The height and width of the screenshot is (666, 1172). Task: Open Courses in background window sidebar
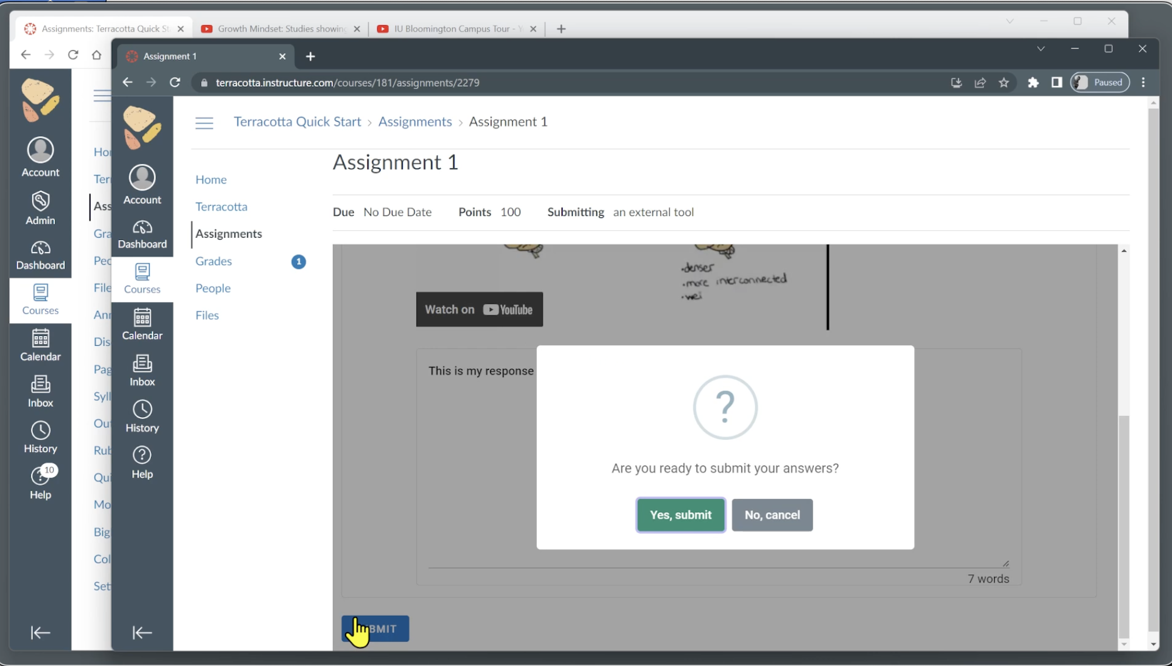40,300
